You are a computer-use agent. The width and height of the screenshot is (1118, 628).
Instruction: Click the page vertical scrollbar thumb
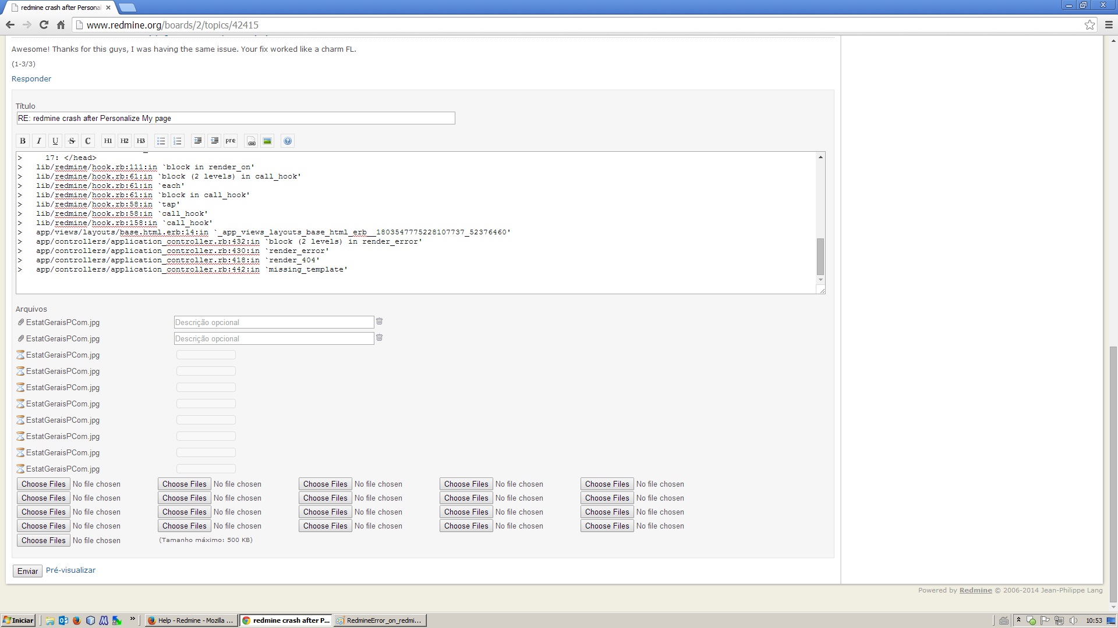pyautogui.click(x=1113, y=474)
